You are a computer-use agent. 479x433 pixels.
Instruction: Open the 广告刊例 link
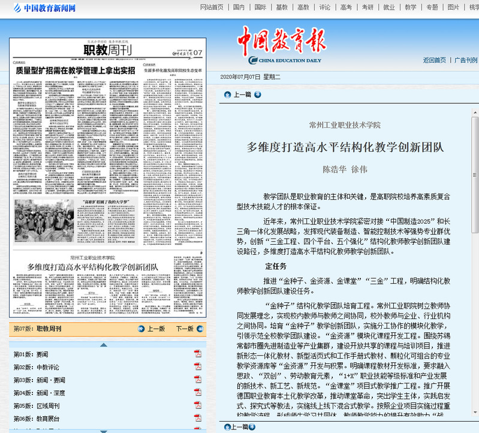tap(466, 60)
